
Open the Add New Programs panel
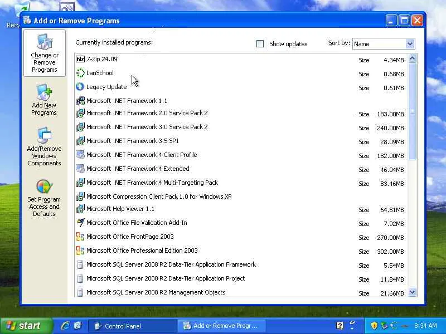pos(44,100)
